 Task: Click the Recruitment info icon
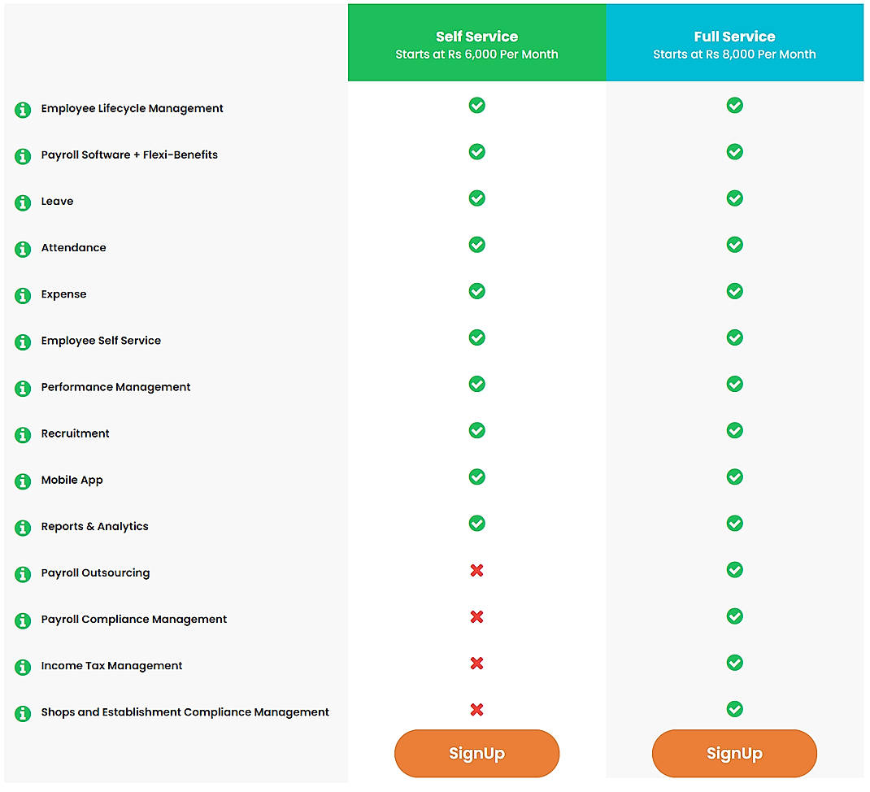[x=22, y=435]
